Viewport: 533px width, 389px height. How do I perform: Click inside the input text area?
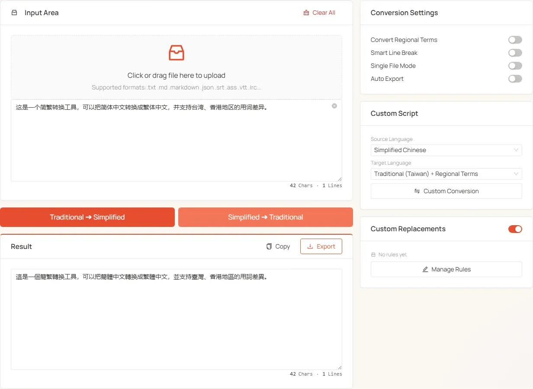point(177,140)
